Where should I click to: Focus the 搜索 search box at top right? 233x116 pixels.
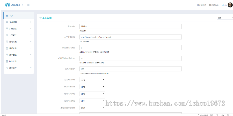[225, 18]
